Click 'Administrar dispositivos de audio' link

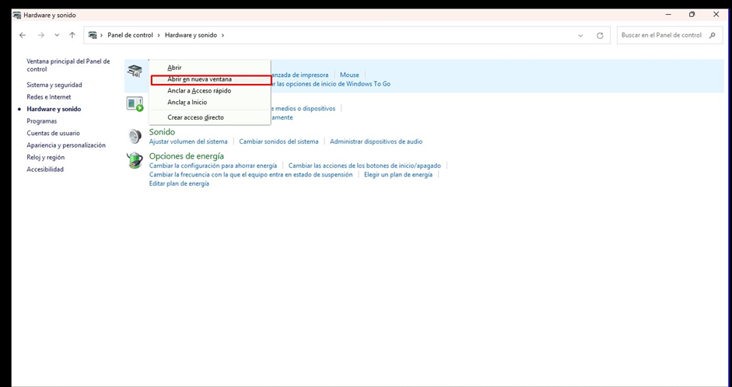[x=376, y=141]
